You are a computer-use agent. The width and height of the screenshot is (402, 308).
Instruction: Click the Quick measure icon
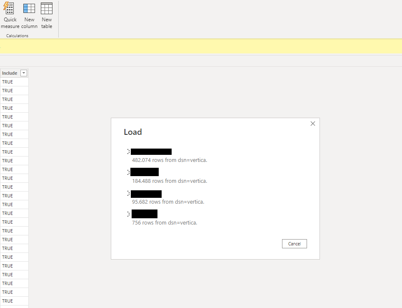pyautogui.click(x=10, y=8)
